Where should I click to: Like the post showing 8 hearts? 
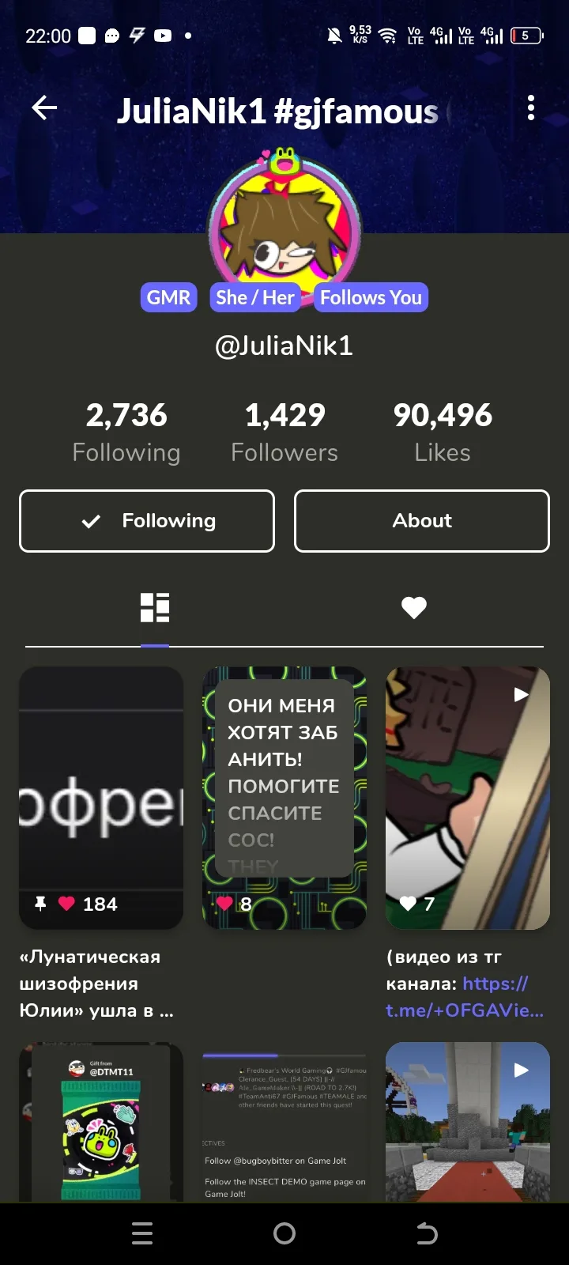pos(224,903)
